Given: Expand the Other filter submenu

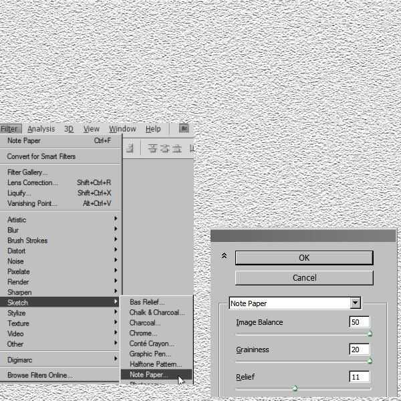Looking at the screenshot, I should click(59, 344).
